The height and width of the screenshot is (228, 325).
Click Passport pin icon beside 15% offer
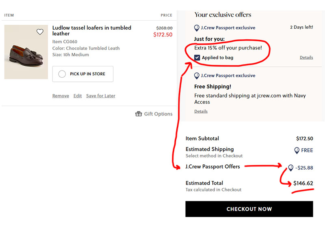[x=197, y=28]
